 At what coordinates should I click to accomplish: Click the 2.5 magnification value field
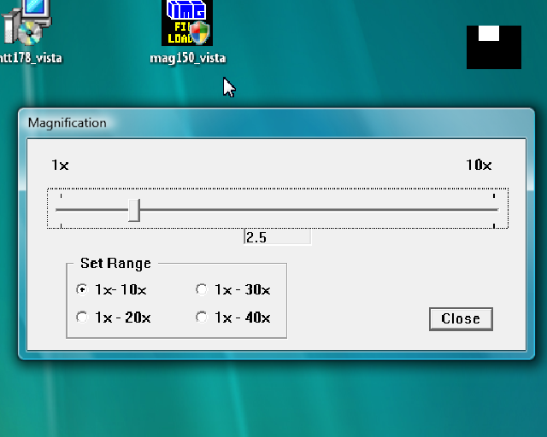pyautogui.click(x=276, y=237)
